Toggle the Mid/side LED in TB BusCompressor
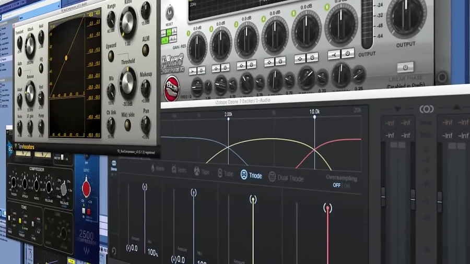Screen dimensions: 470x264 pos(128,125)
